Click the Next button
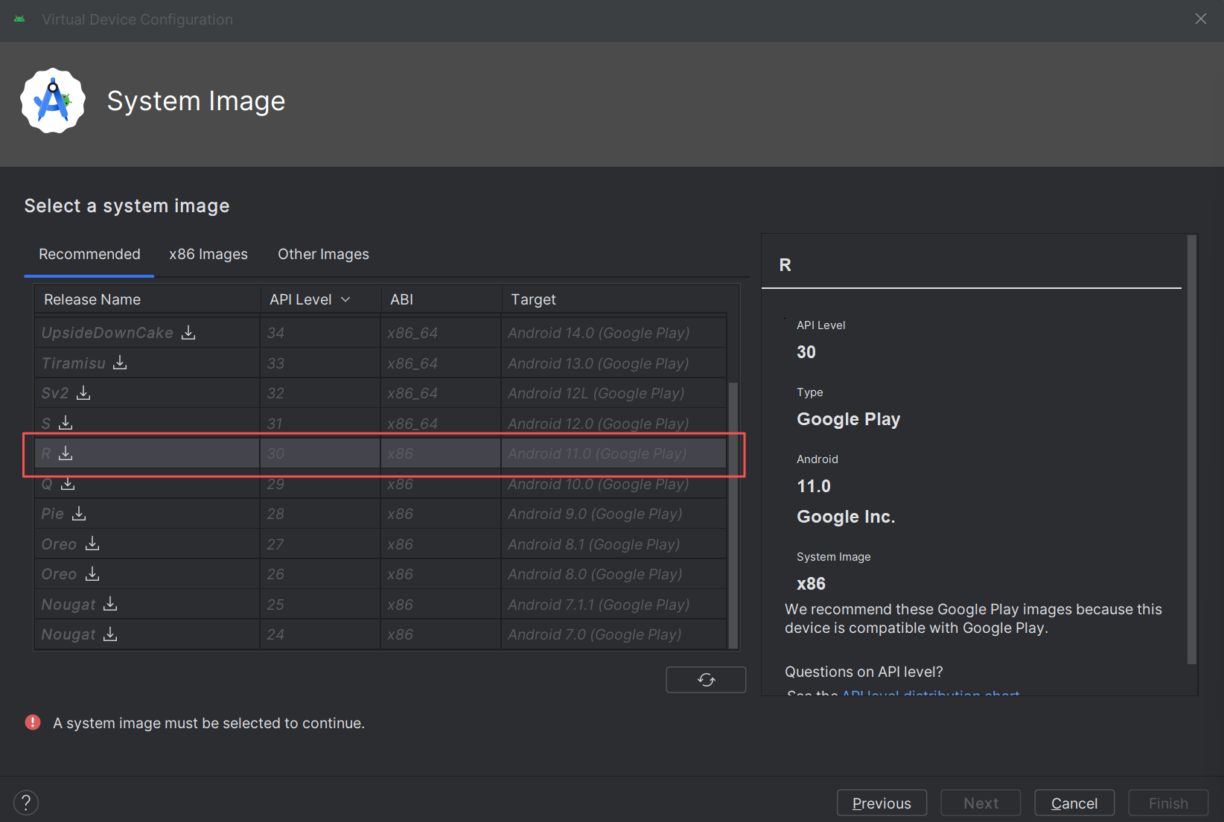Viewport: 1224px width, 822px height. [981, 803]
